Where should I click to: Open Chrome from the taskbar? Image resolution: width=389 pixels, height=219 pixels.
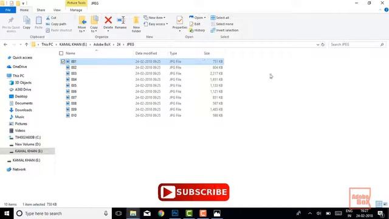[x=161, y=214]
